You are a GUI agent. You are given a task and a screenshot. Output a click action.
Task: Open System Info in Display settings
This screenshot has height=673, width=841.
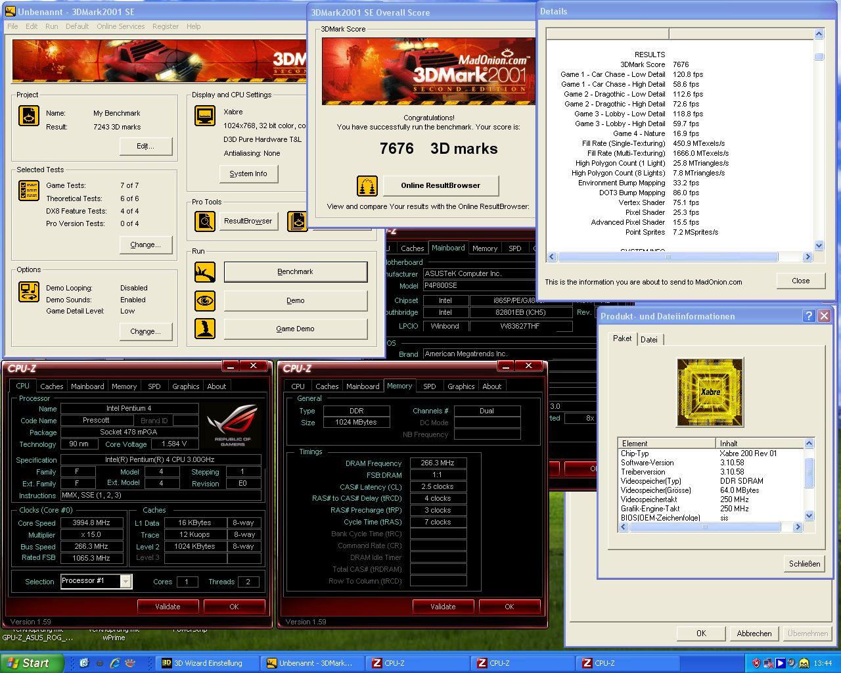point(248,174)
